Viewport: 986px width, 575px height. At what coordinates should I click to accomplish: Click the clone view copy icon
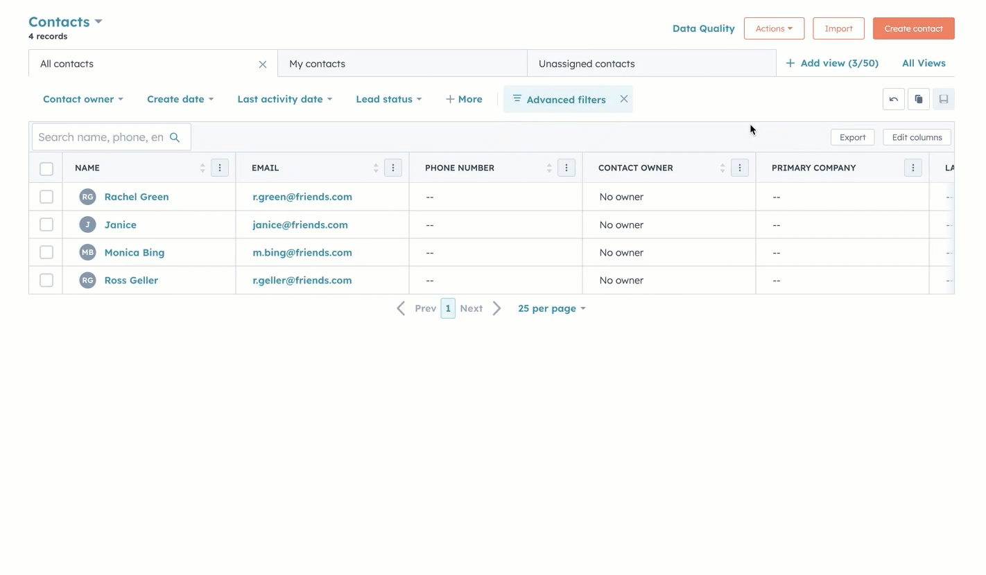click(918, 99)
